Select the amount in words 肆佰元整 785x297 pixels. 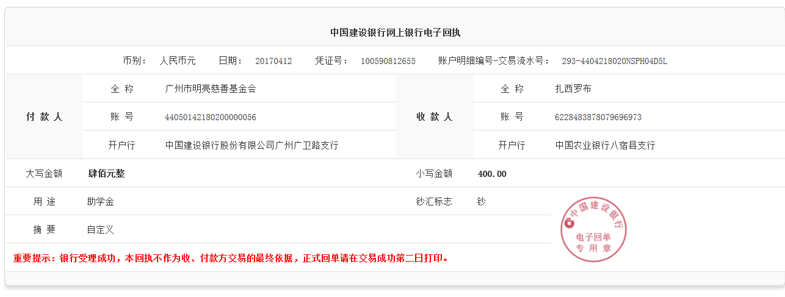pyautogui.click(x=106, y=173)
